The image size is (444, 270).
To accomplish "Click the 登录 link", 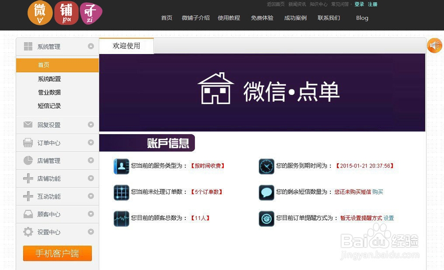I will coord(359,4).
